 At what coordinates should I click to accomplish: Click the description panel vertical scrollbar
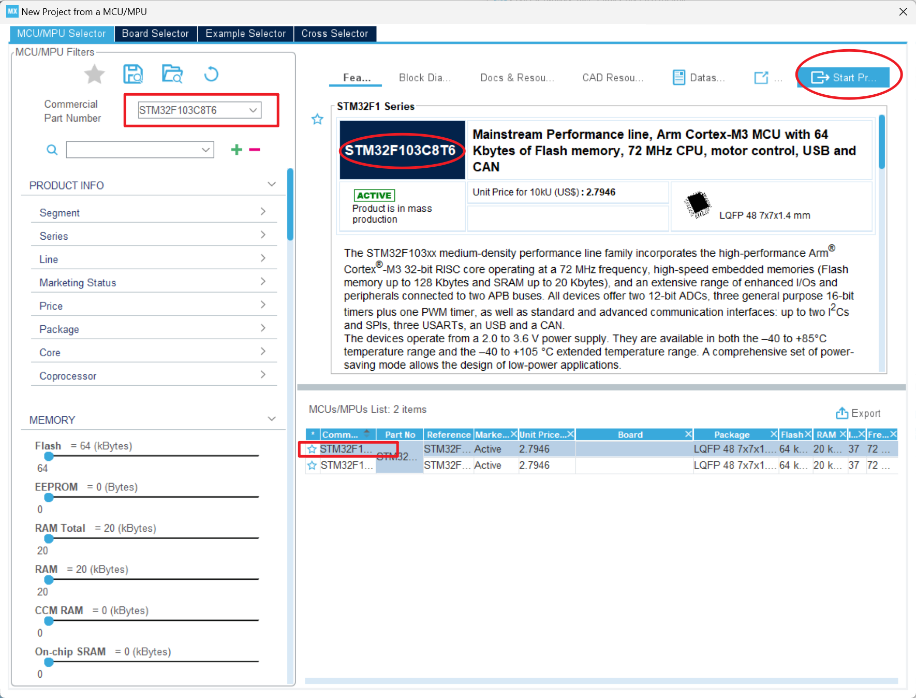(882, 142)
